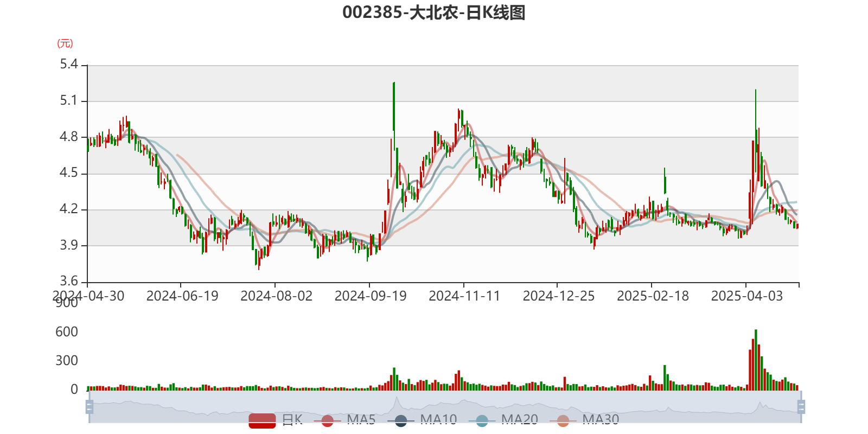Grab the right handle of the zoom slider

(801, 407)
